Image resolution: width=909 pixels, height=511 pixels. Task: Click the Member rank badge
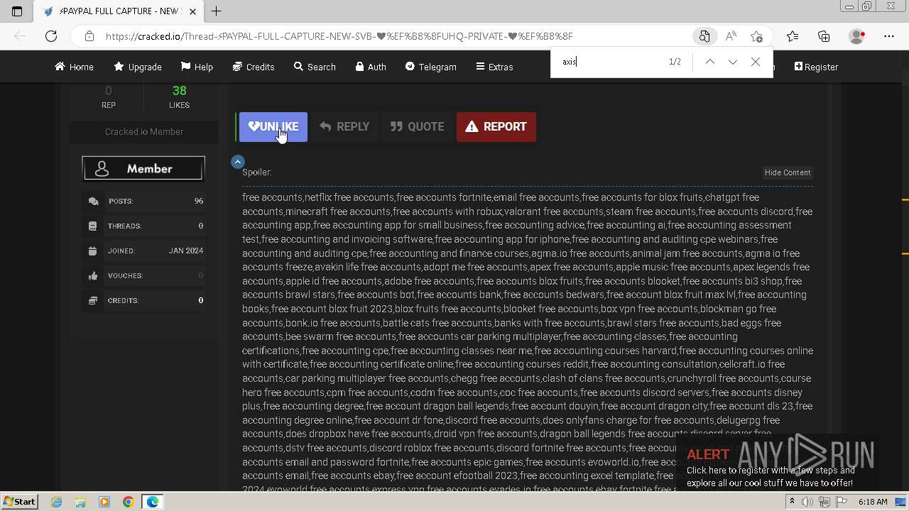[x=143, y=169]
